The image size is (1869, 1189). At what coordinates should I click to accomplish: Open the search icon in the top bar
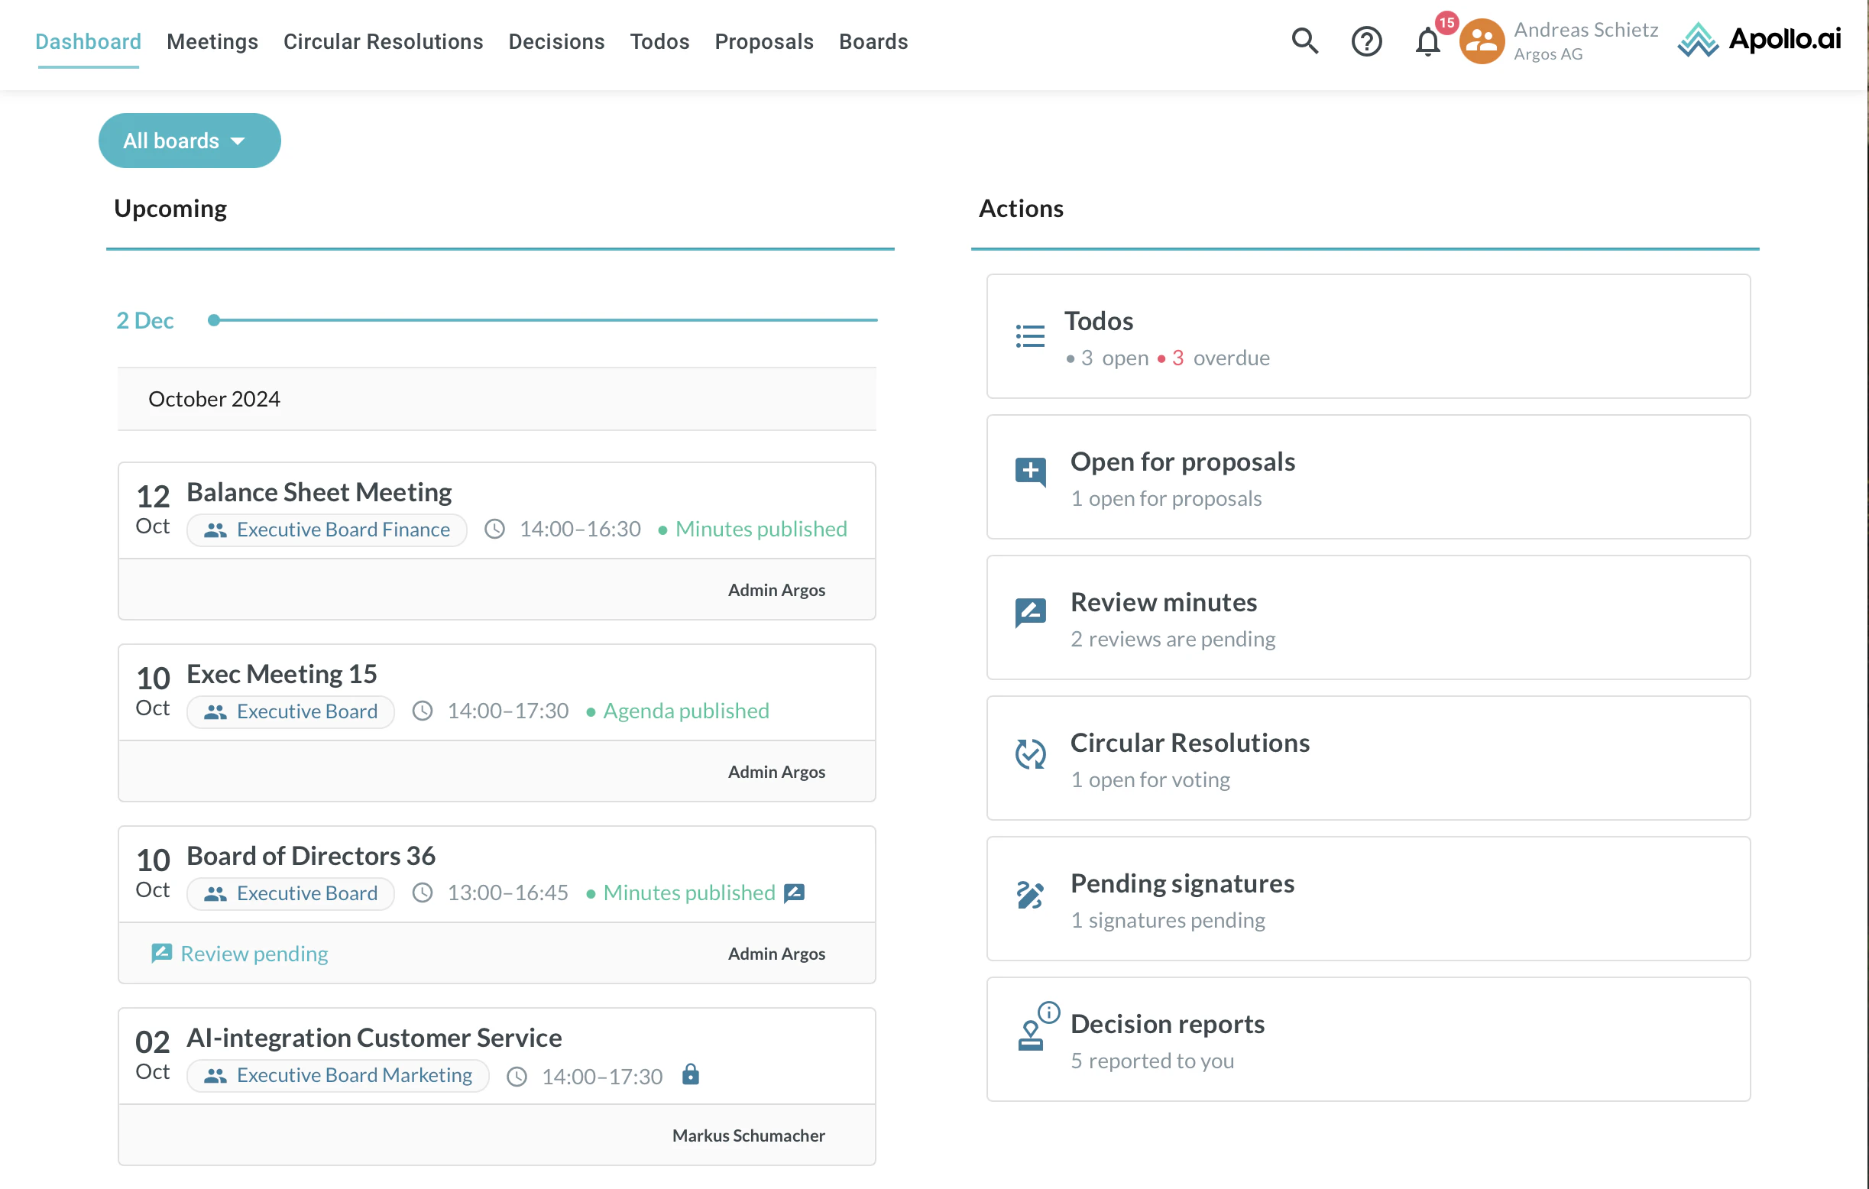[1304, 41]
